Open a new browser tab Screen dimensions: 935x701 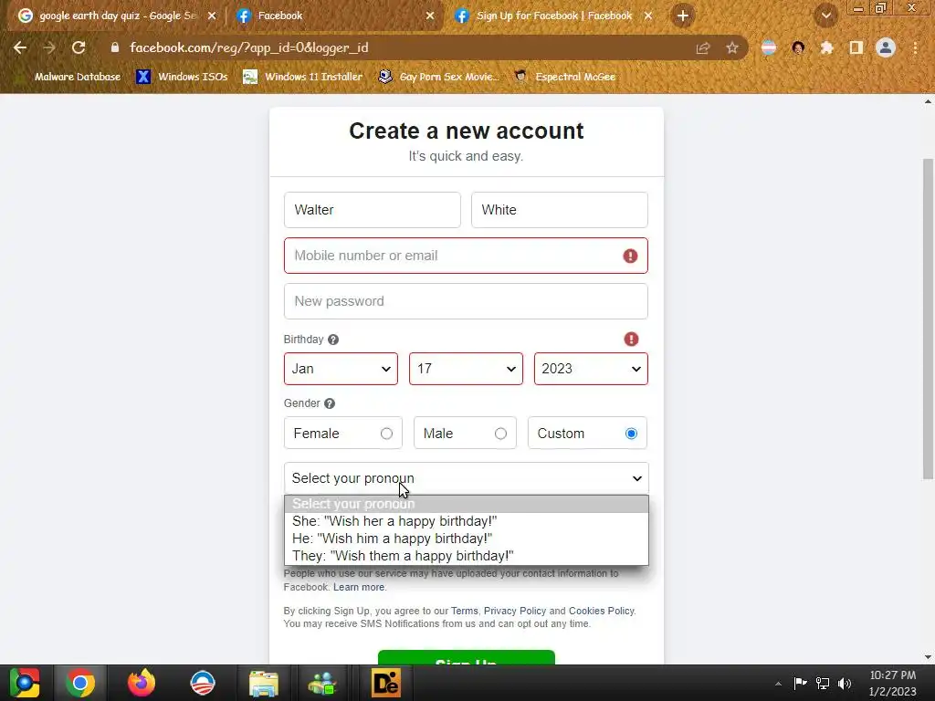point(683,16)
